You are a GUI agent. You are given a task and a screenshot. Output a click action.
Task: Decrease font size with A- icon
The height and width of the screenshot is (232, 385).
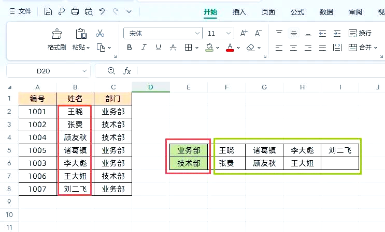258,33
